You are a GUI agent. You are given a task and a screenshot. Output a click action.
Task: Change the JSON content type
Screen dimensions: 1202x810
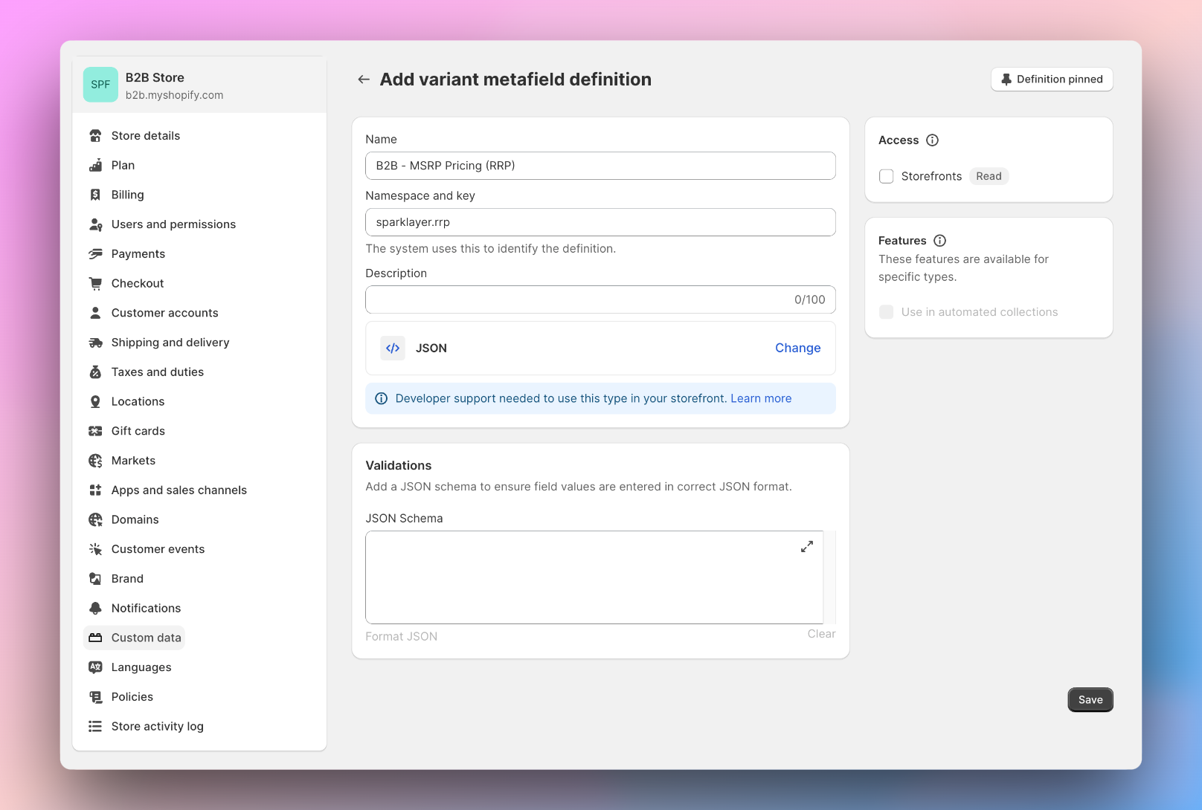tap(797, 348)
